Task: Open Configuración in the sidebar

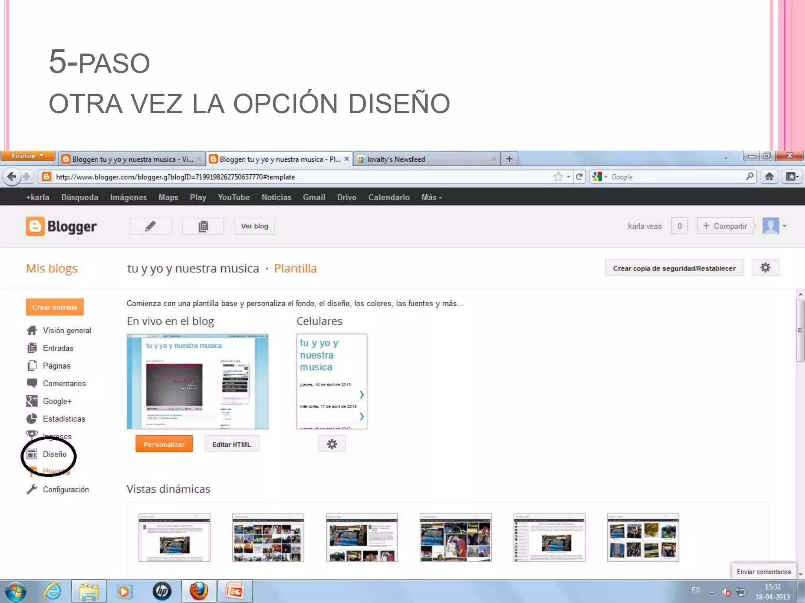Action: pyautogui.click(x=58, y=489)
